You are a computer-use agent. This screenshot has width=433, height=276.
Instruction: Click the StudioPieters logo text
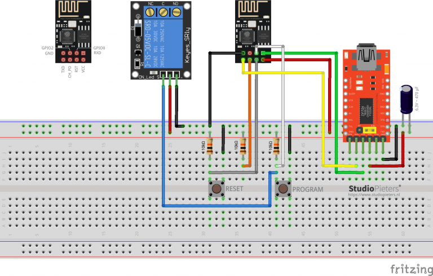pyautogui.click(x=374, y=188)
